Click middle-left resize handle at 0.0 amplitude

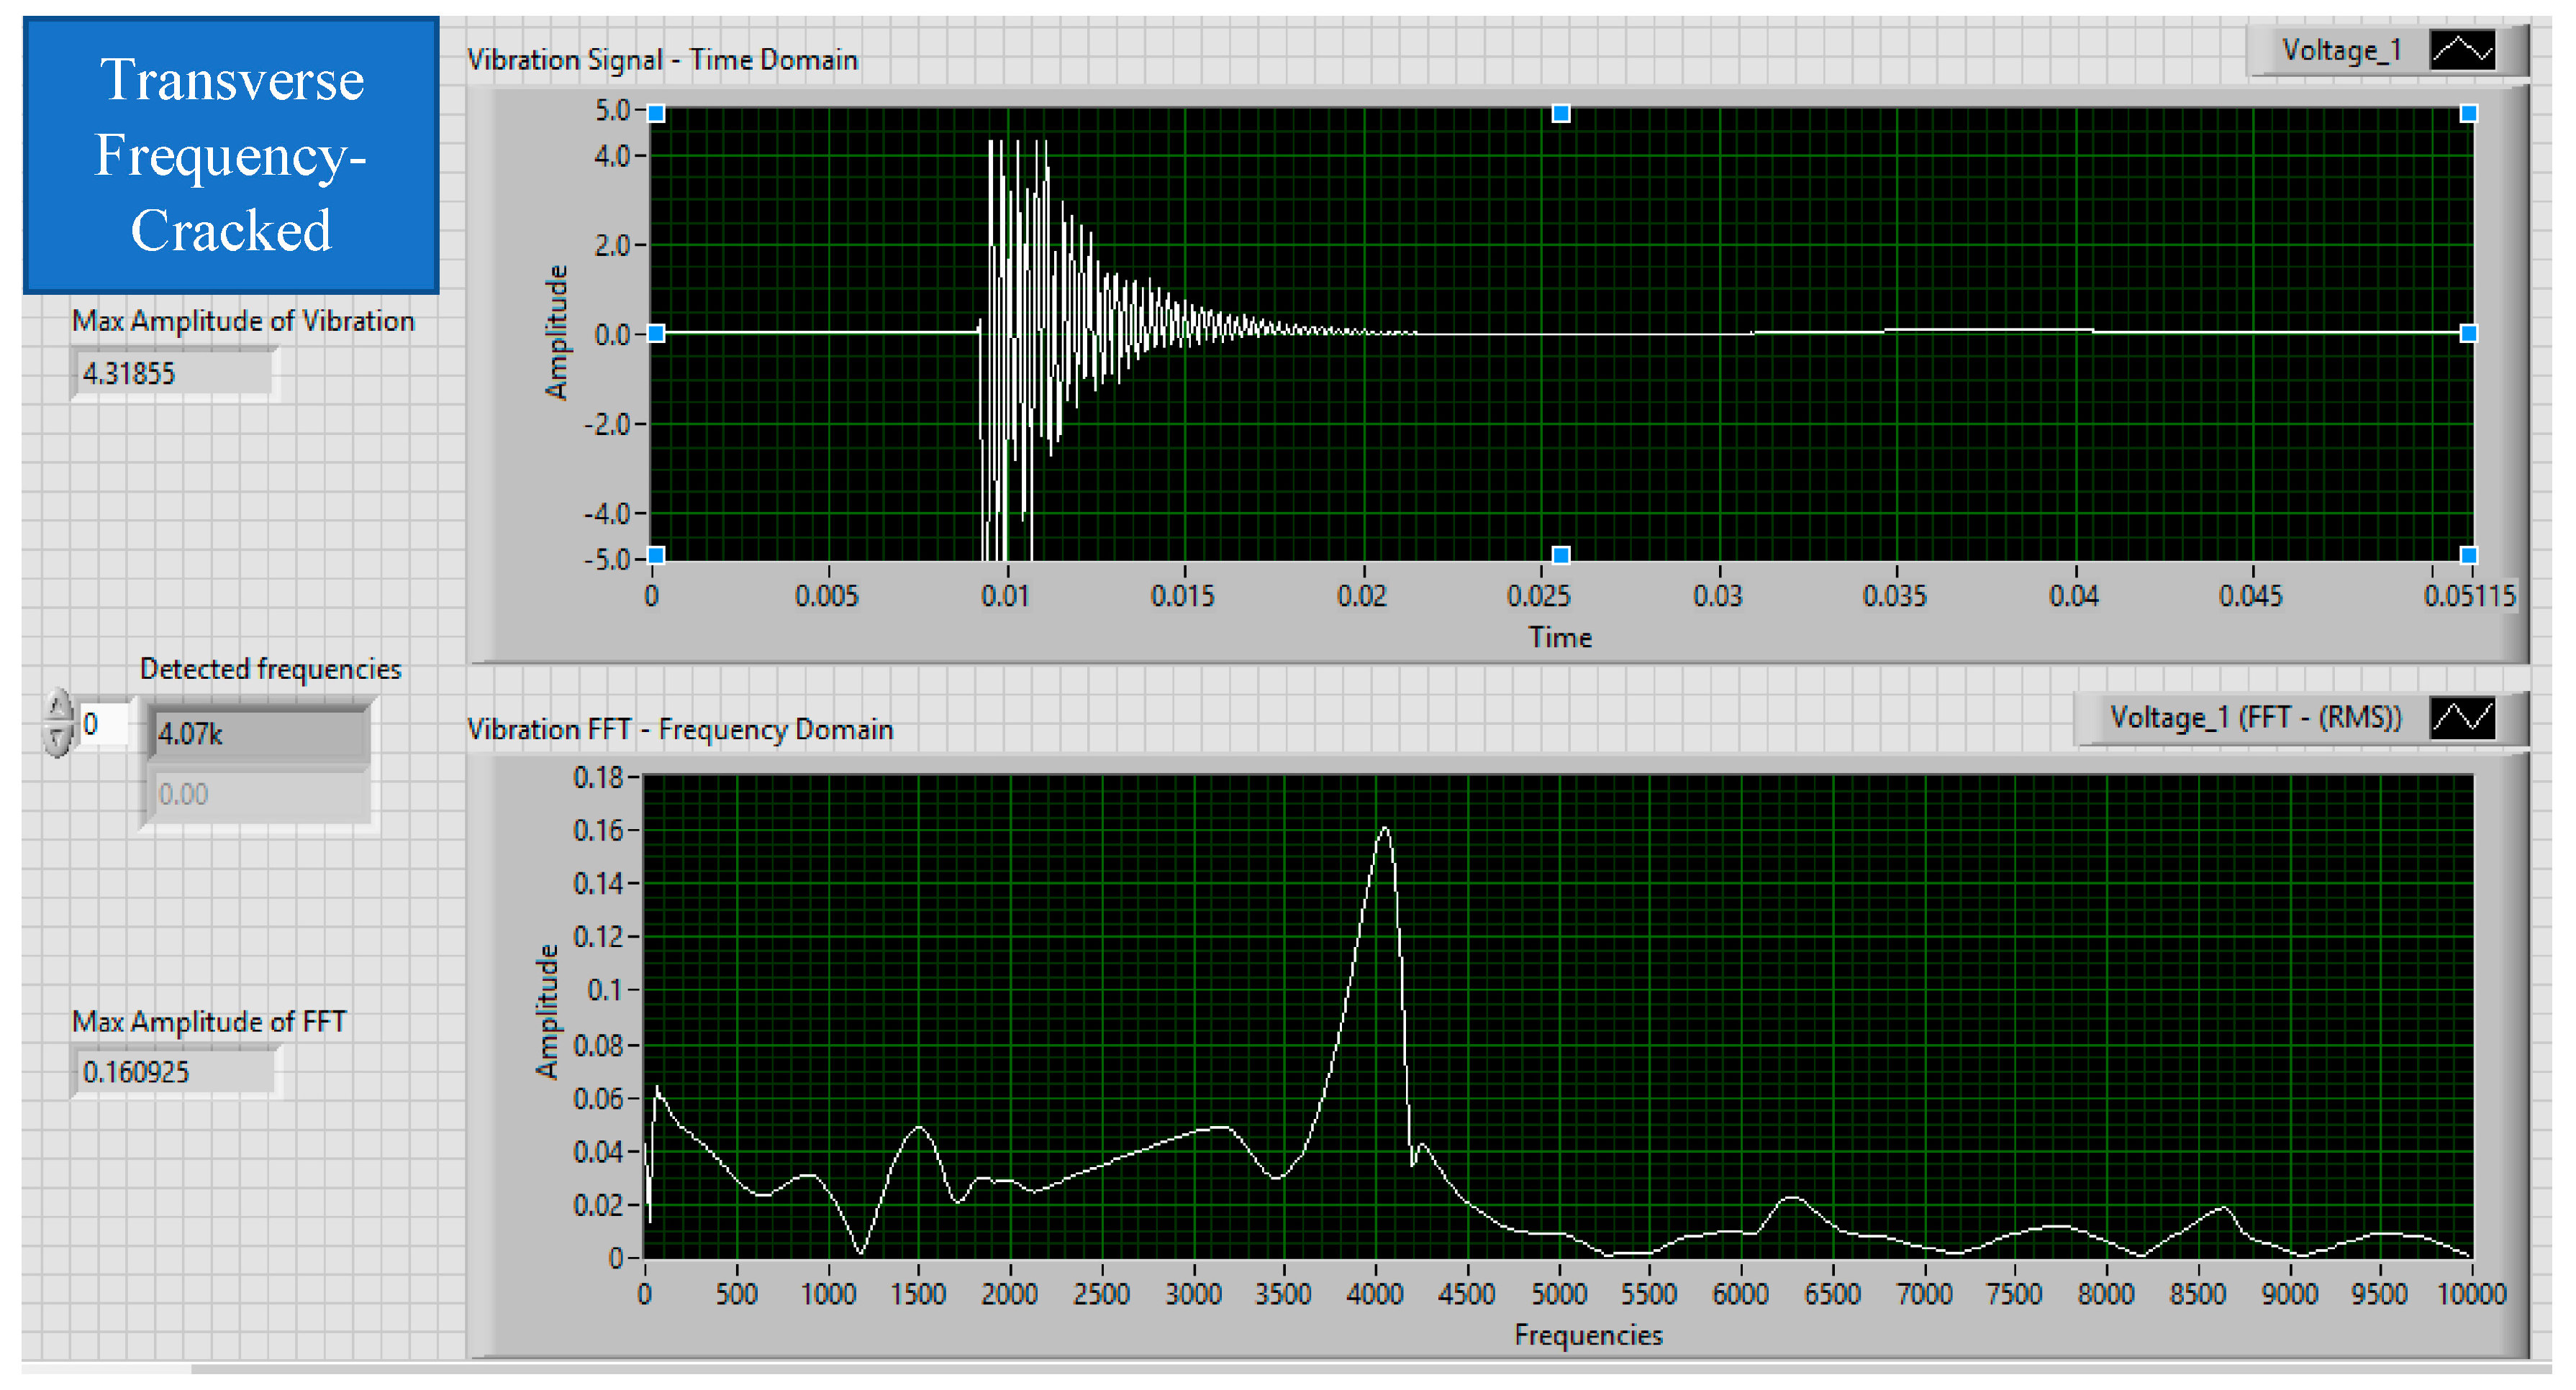(656, 334)
